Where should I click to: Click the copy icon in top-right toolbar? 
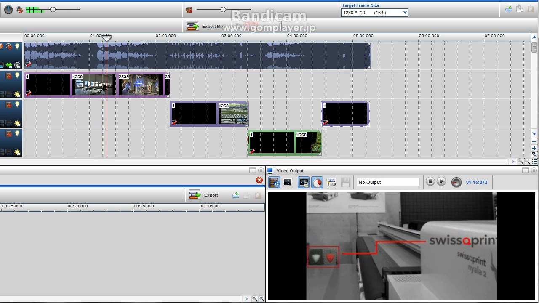(x=520, y=9)
